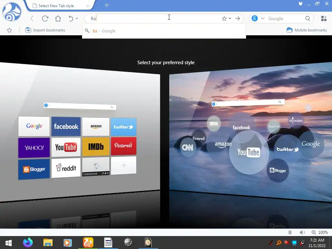Expand the undo closed tabs dropdown arrow
The image size is (332, 249).
click(77, 18)
